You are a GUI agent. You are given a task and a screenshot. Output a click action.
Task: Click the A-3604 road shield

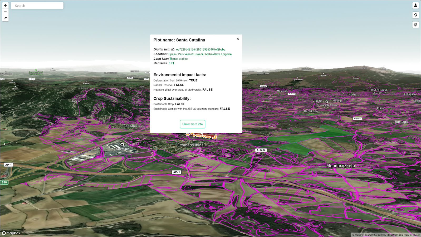[261, 150]
